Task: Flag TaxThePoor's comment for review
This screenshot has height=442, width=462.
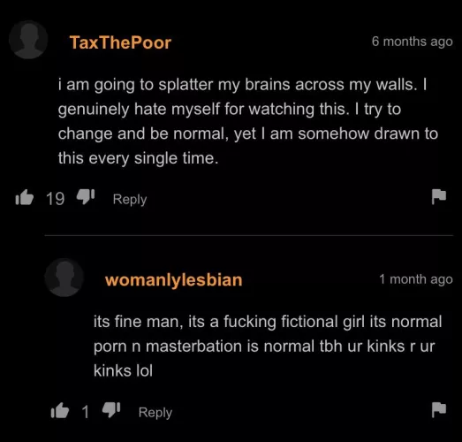Action: pos(439,196)
